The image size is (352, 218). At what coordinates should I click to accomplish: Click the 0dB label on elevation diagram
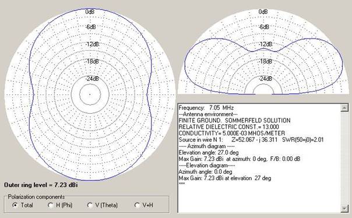click(x=263, y=12)
